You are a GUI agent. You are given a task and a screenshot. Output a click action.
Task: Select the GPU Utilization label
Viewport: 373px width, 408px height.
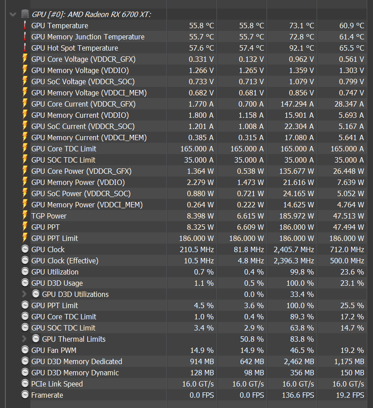[x=55, y=272]
